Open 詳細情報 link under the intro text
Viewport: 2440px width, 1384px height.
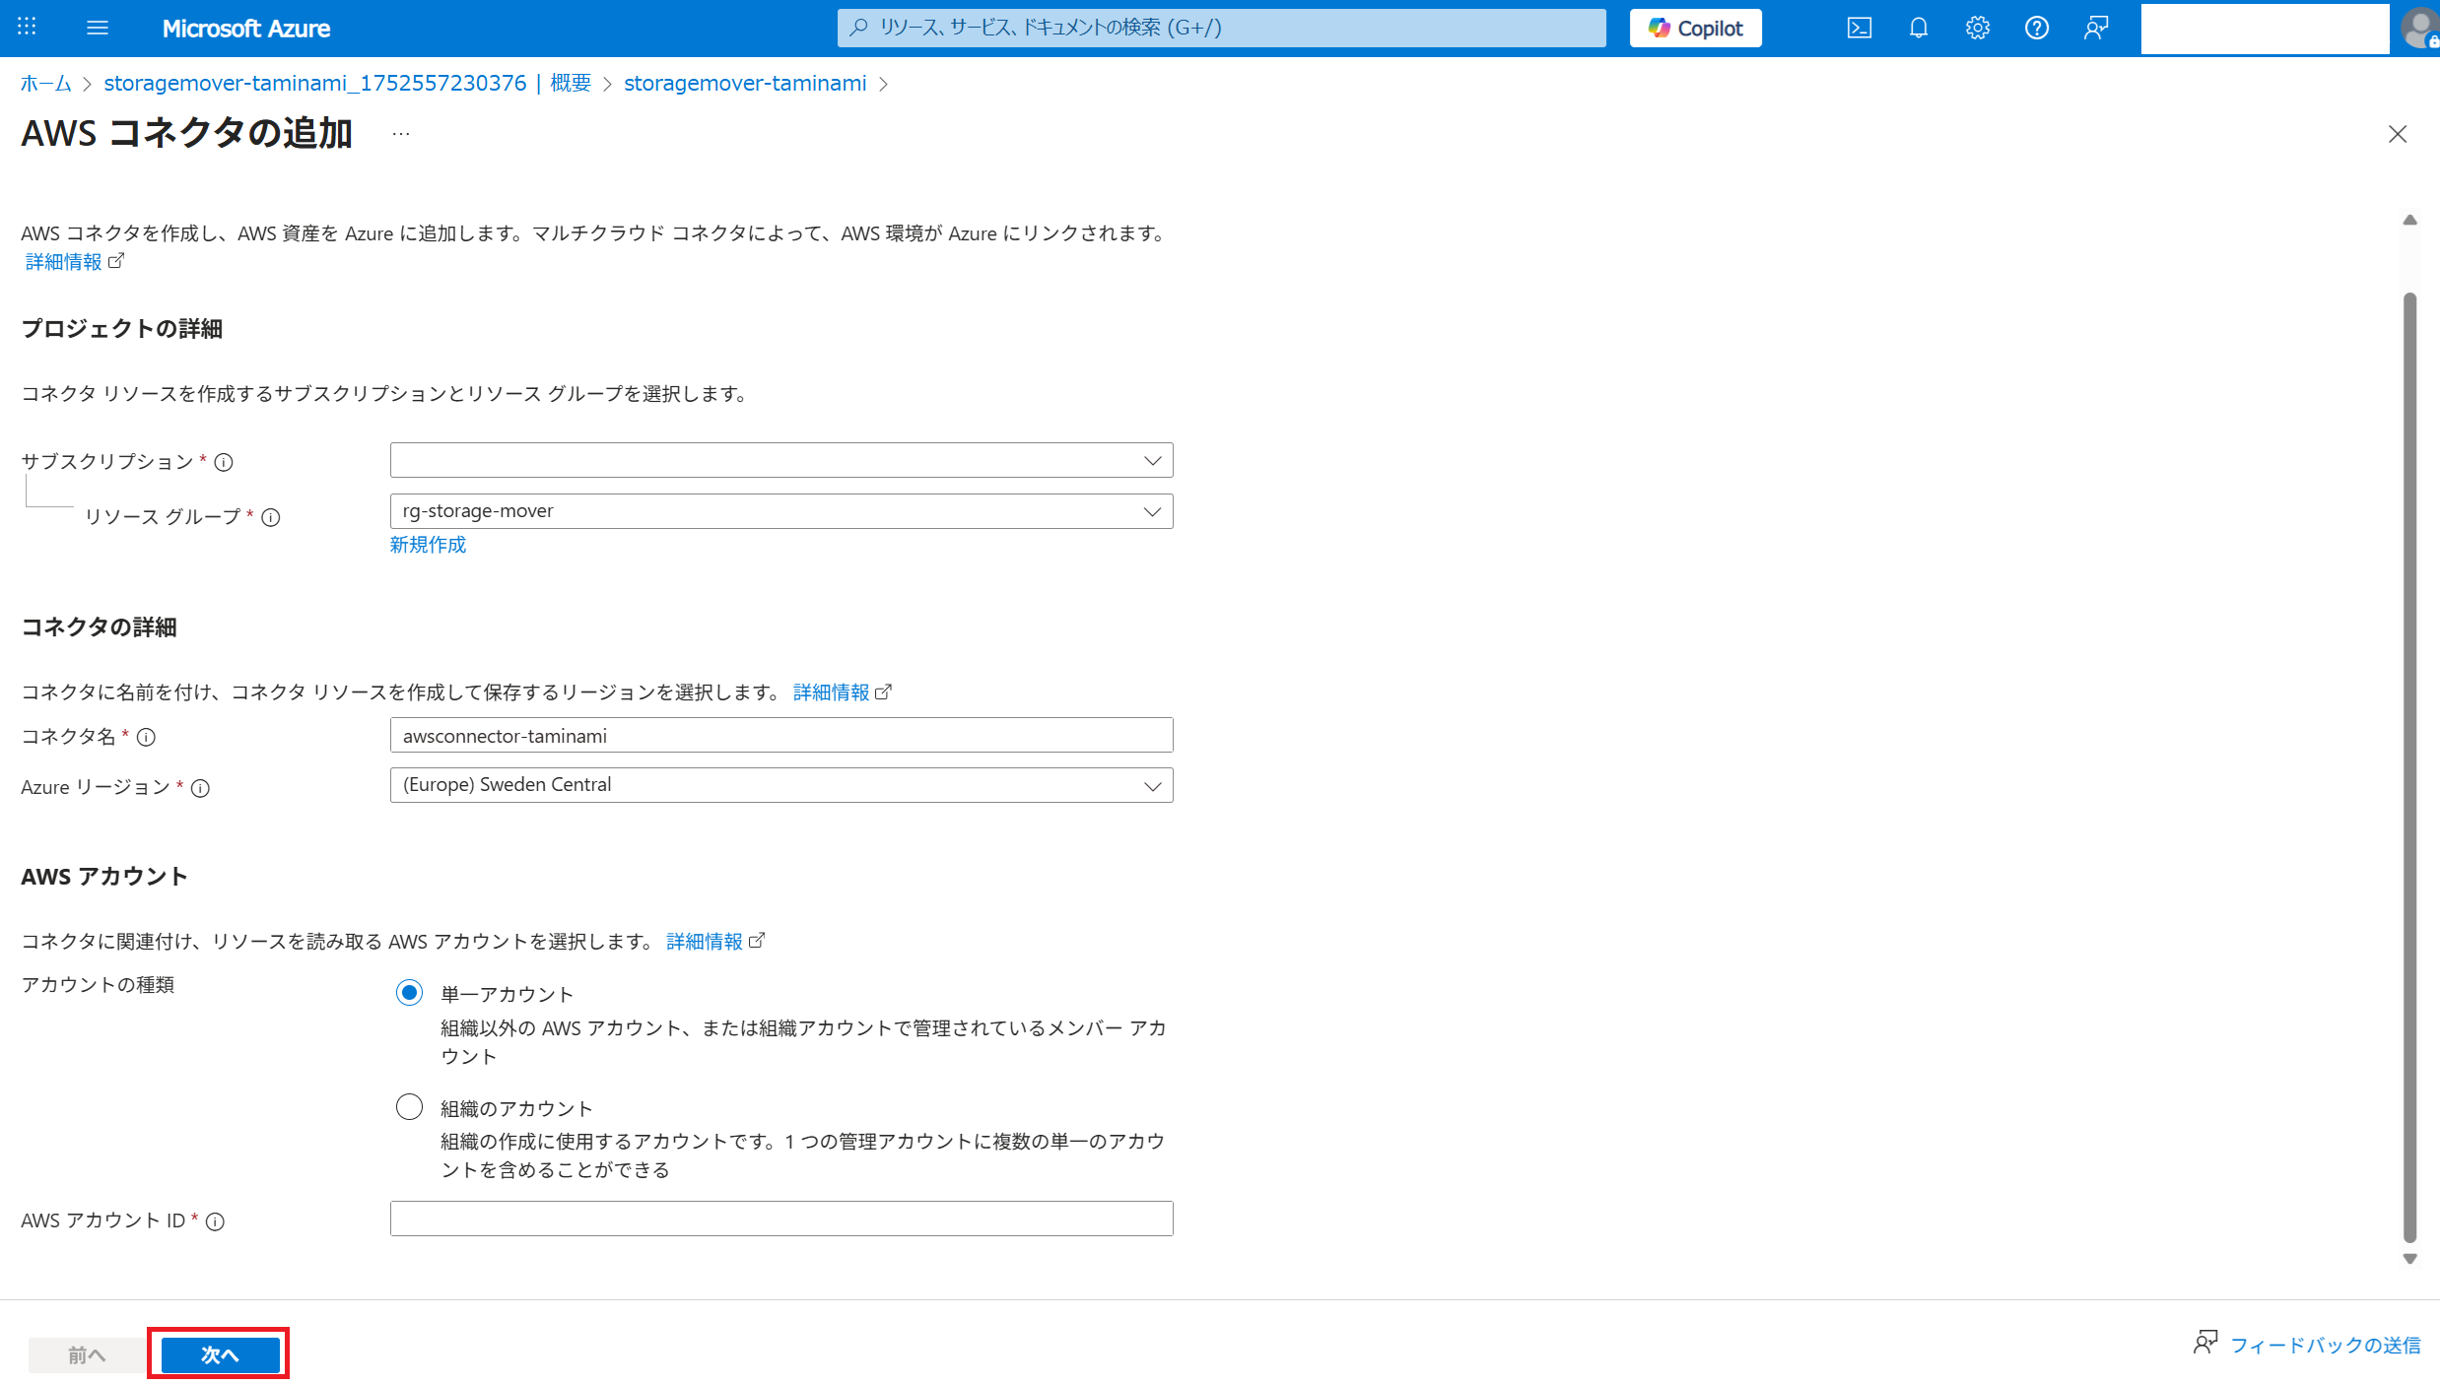pyautogui.click(x=64, y=262)
